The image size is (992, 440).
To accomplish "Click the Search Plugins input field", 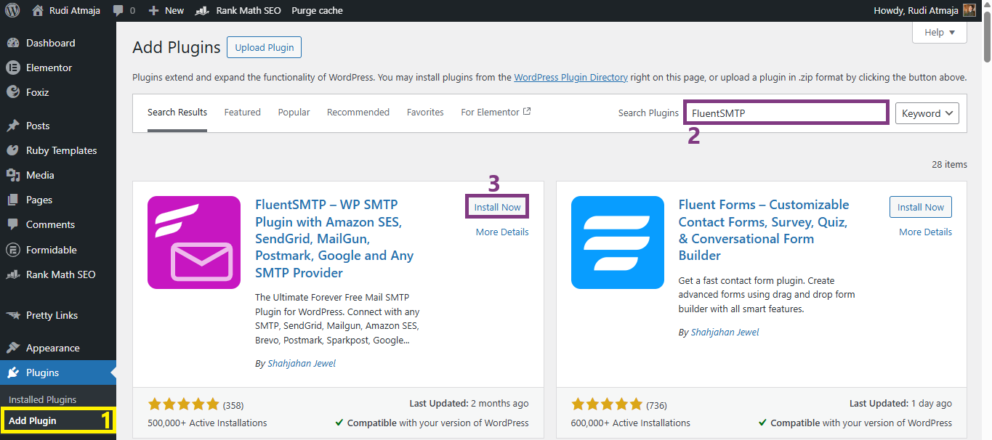I will [x=786, y=113].
